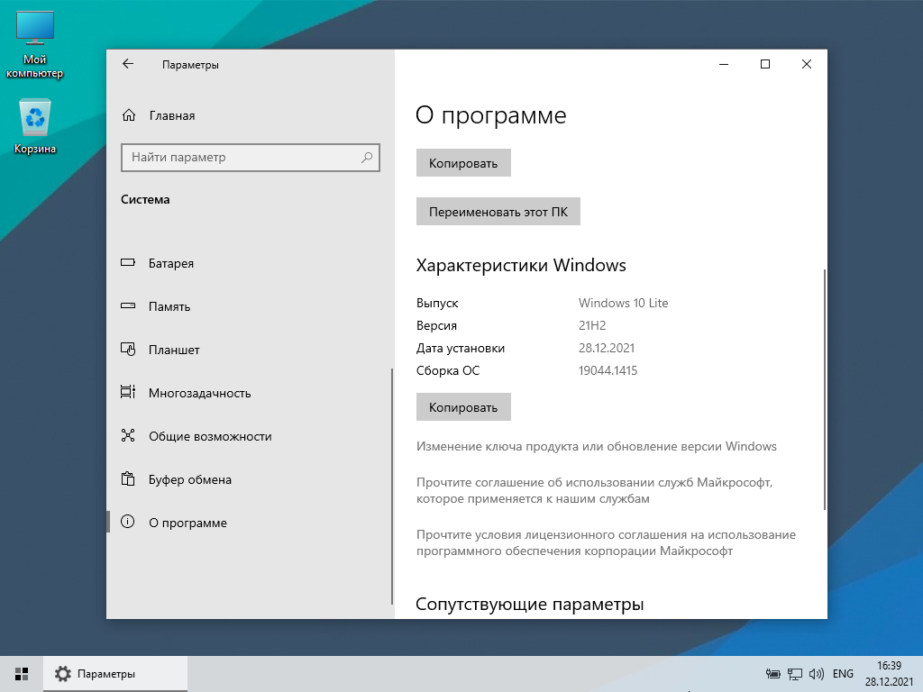Viewport: 923px width, 692px height.
Task: Select the Батарея battery icon
Action: (128, 262)
